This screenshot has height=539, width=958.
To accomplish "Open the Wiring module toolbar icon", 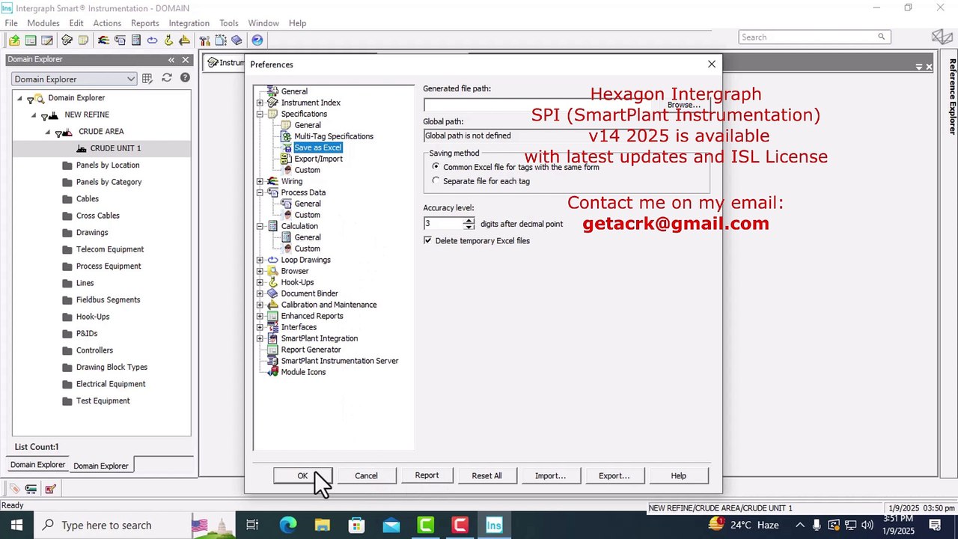I will (103, 40).
